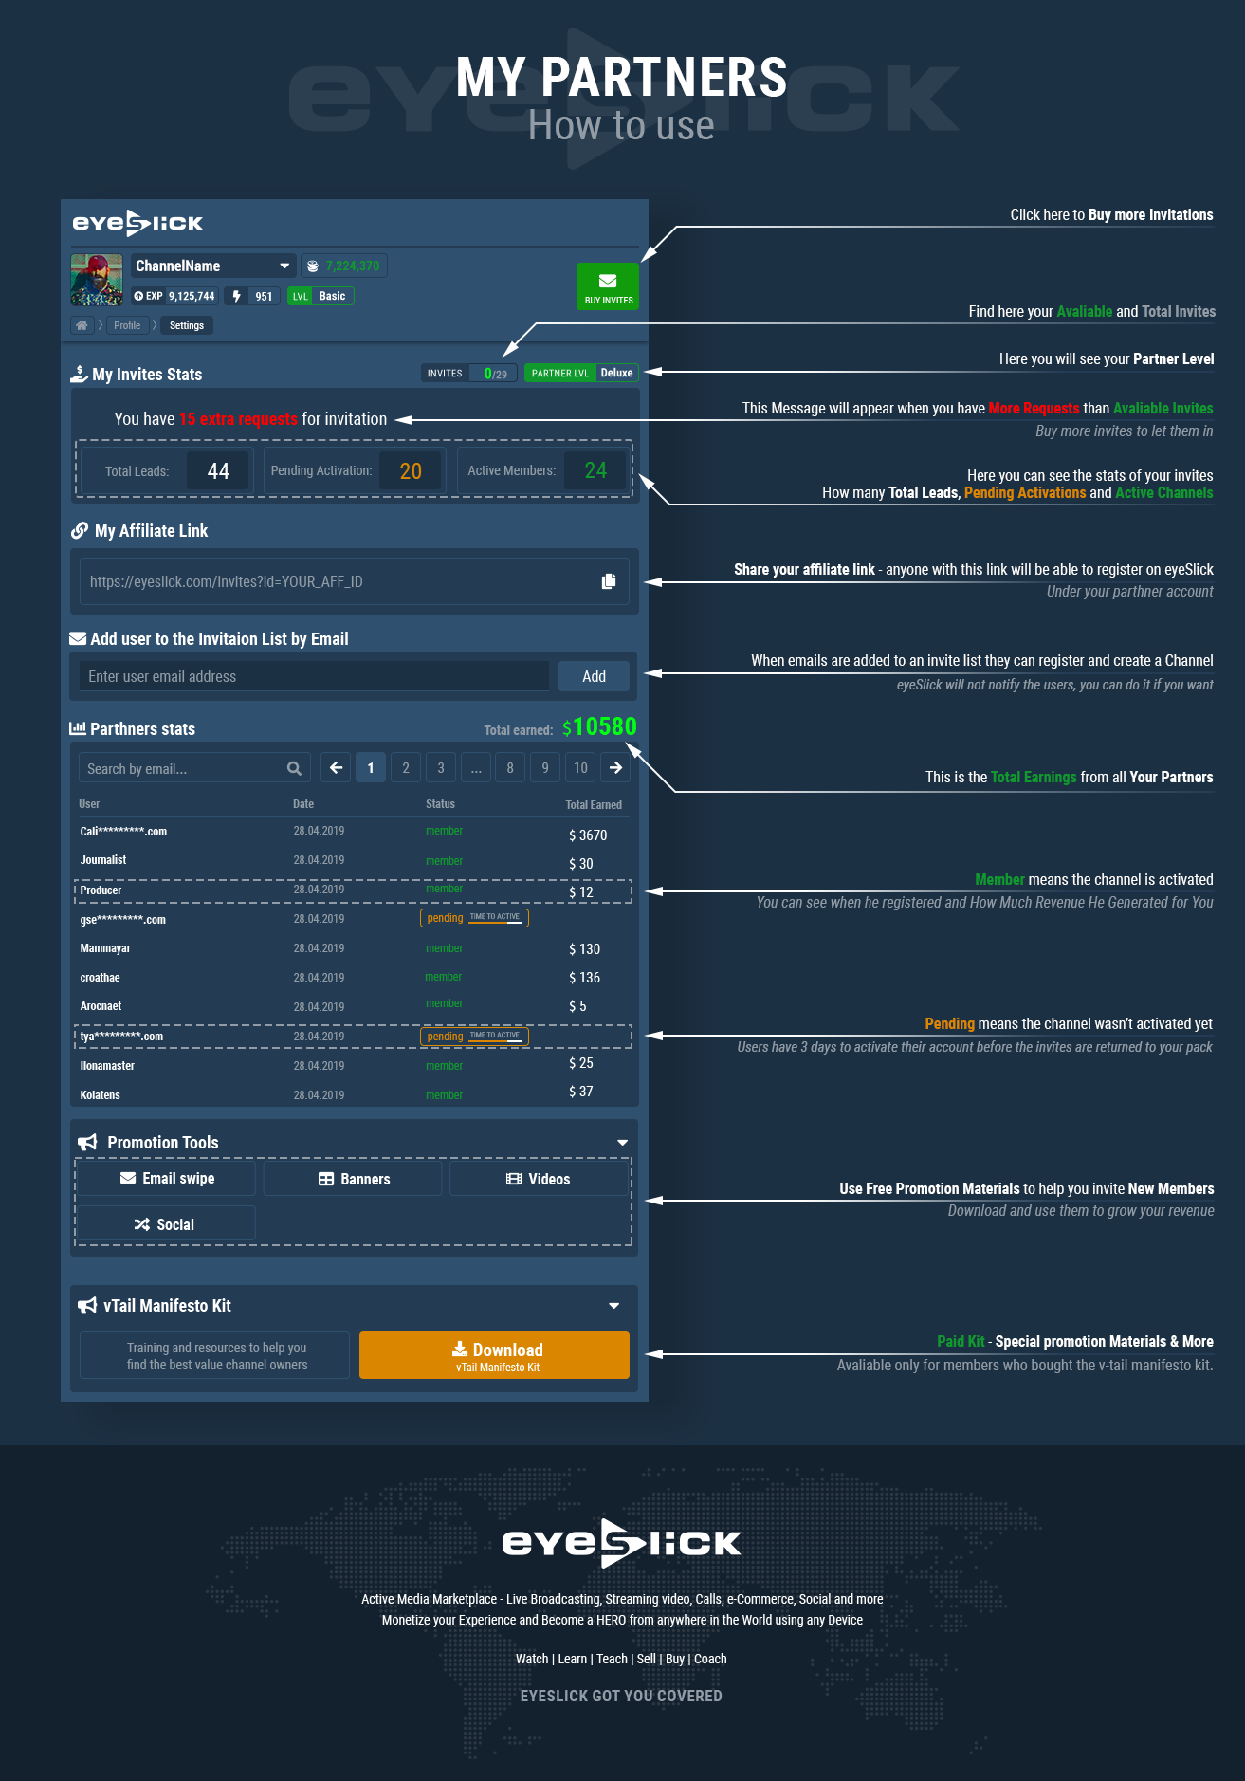This screenshot has height=1781, width=1245.
Task: Select page 8 in pagination
Action: (510, 768)
